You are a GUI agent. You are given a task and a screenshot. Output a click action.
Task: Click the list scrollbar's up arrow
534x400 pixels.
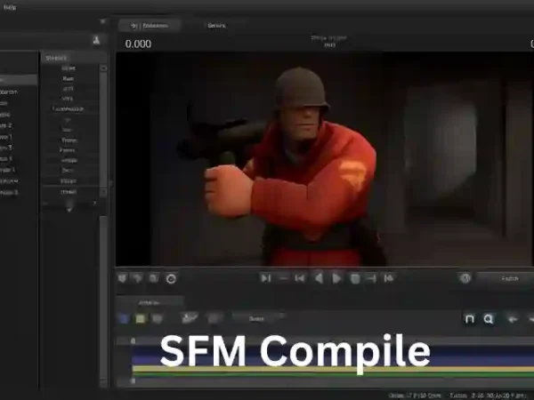tap(103, 68)
